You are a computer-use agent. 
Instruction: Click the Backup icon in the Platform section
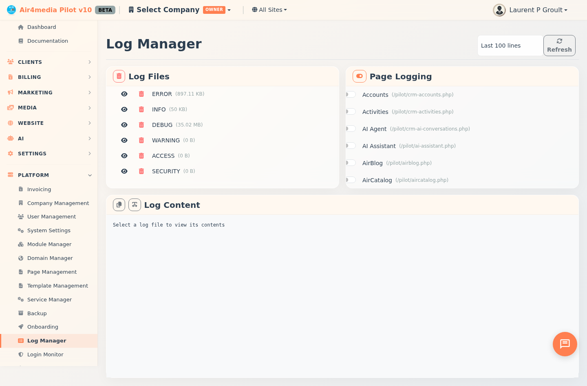(x=20, y=313)
